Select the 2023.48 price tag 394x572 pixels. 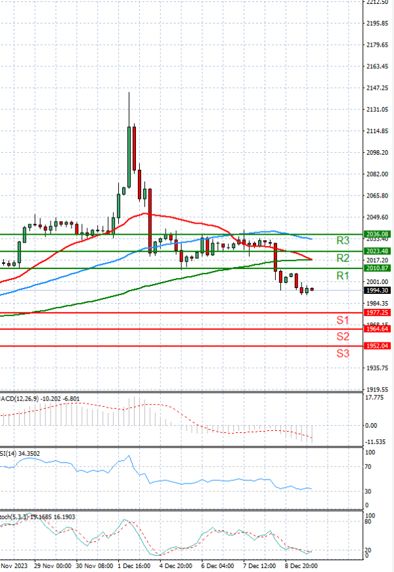pos(376,251)
